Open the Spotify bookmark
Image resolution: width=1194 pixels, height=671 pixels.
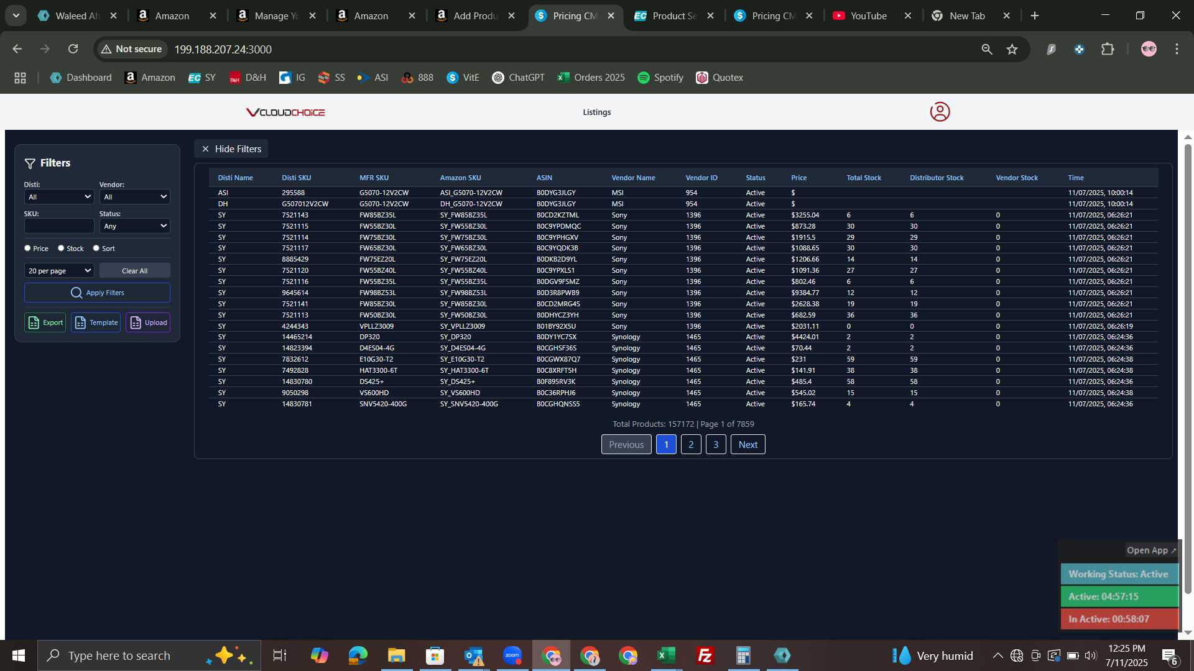coord(660,78)
